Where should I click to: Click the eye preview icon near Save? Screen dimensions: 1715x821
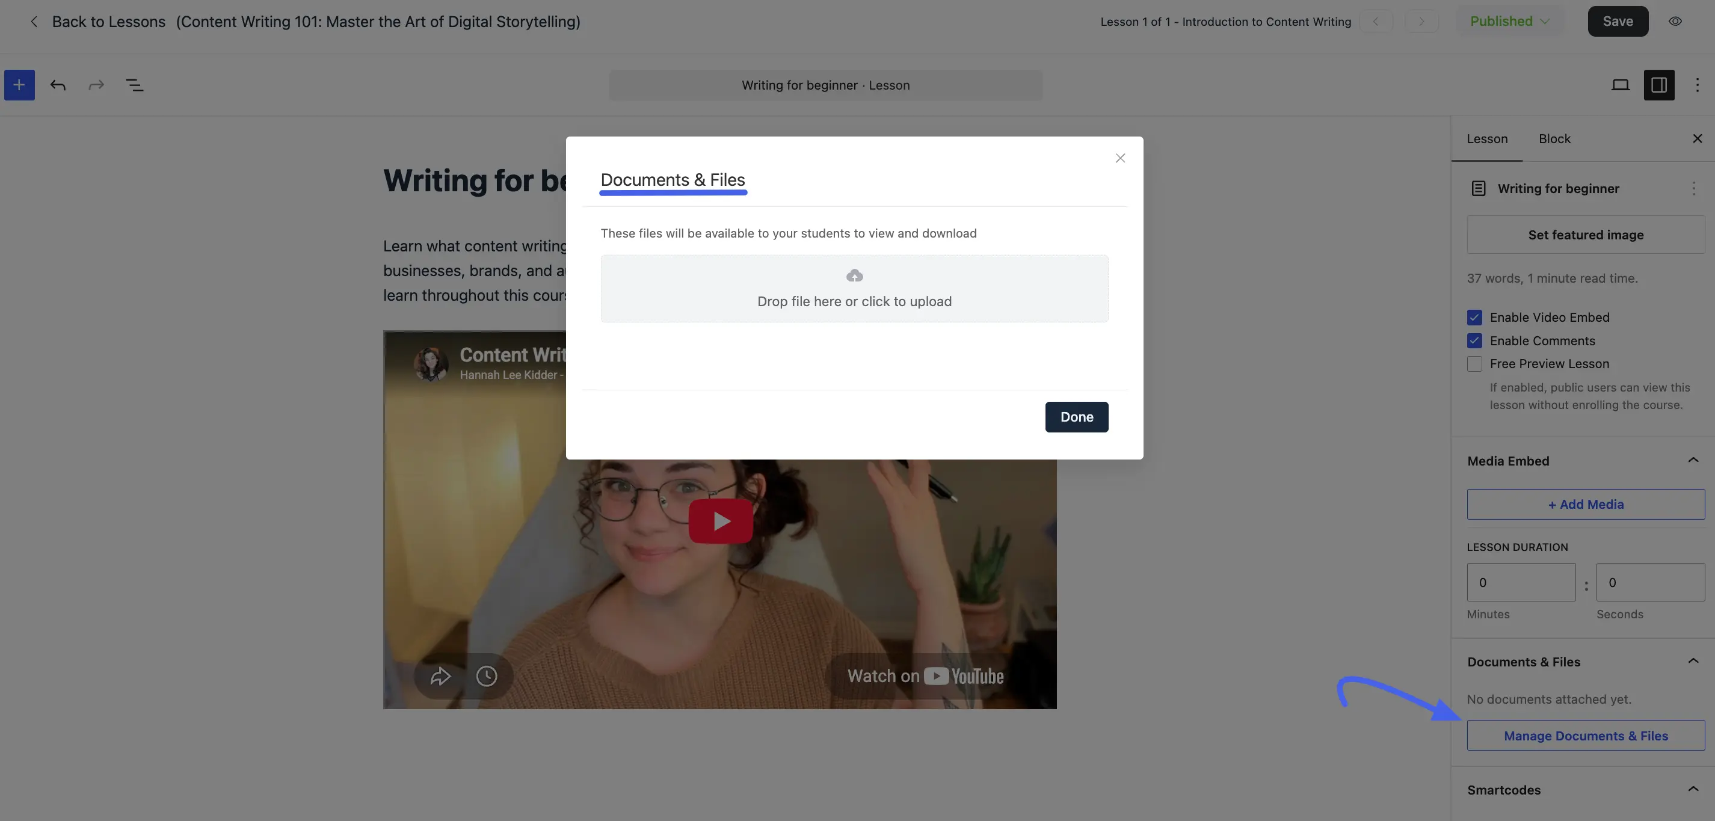(1676, 21)
